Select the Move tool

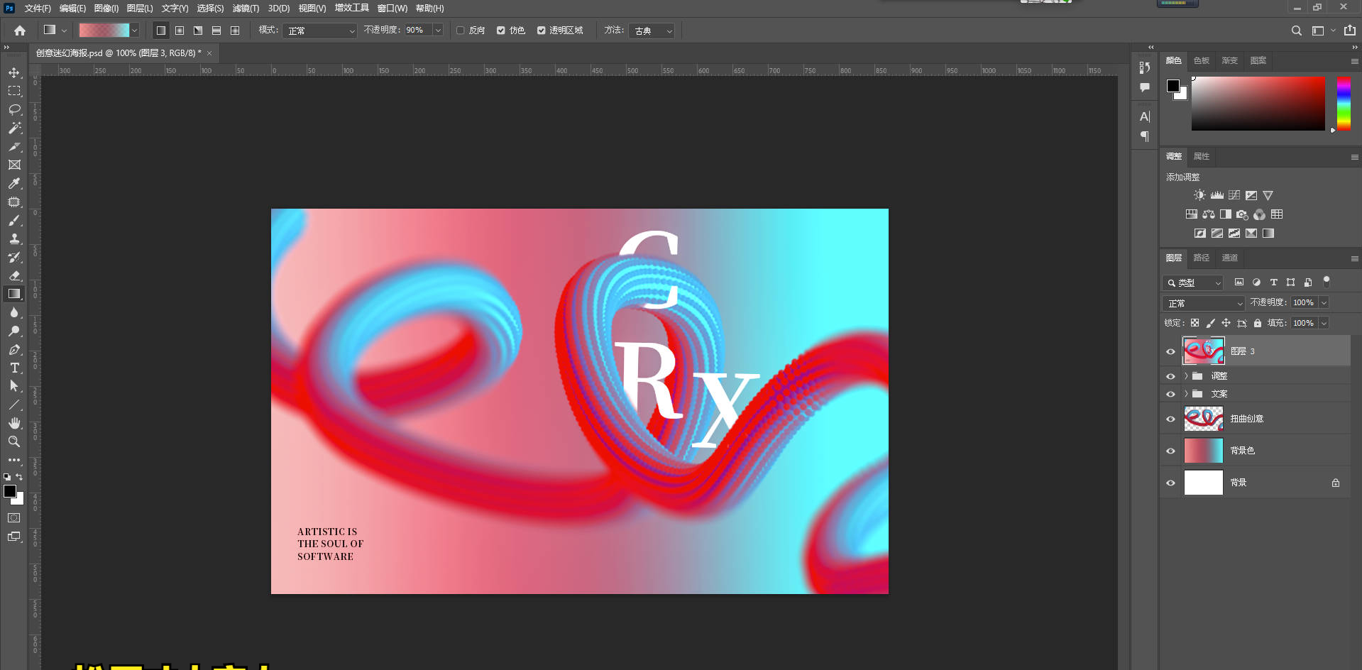click(x=14, y=73)
